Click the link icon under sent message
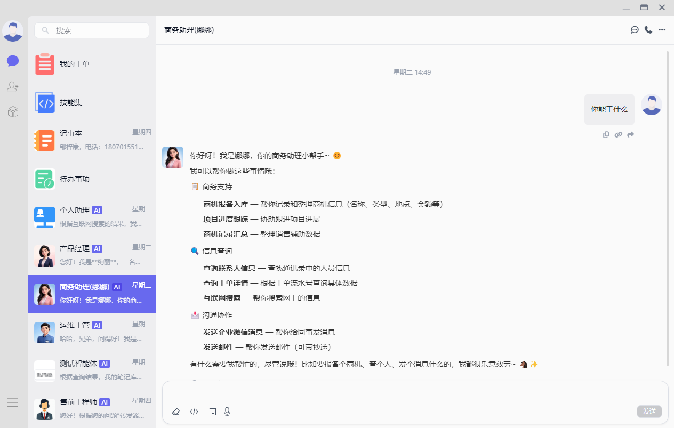 pyautogui.click(x=619, y=135)
